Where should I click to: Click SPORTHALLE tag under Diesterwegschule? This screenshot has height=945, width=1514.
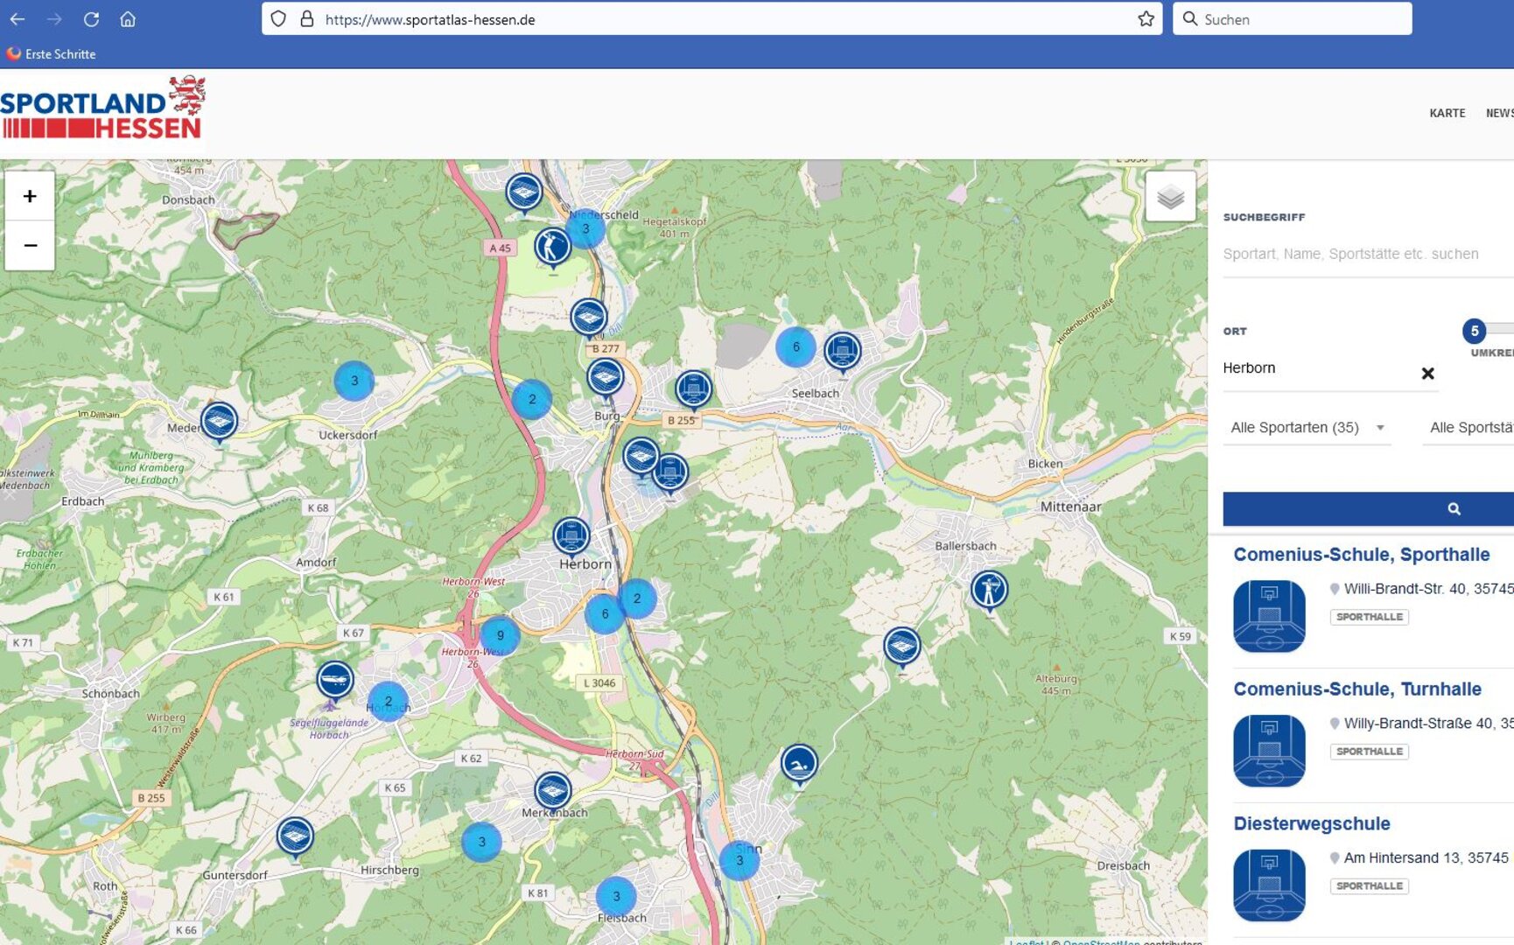point(1369,886)
